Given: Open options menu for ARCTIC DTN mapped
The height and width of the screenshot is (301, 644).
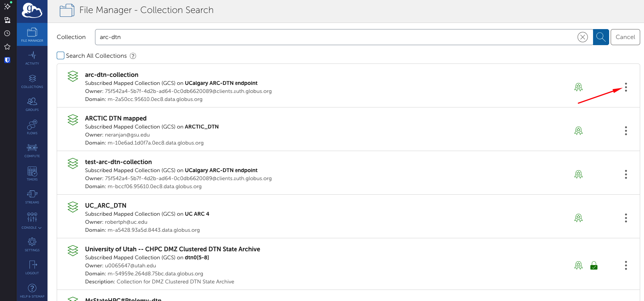Looking at the screenshot, I should click(626, 131).
